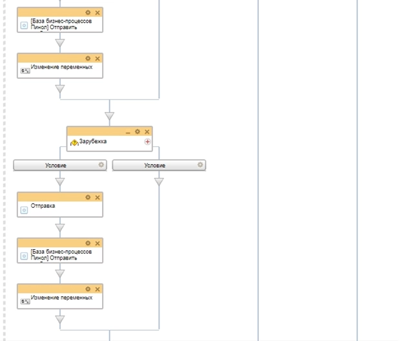Open gear of База бизнес-процессов block below Отправка
This screenshot has width=403, height=341.
click(88, 243)
